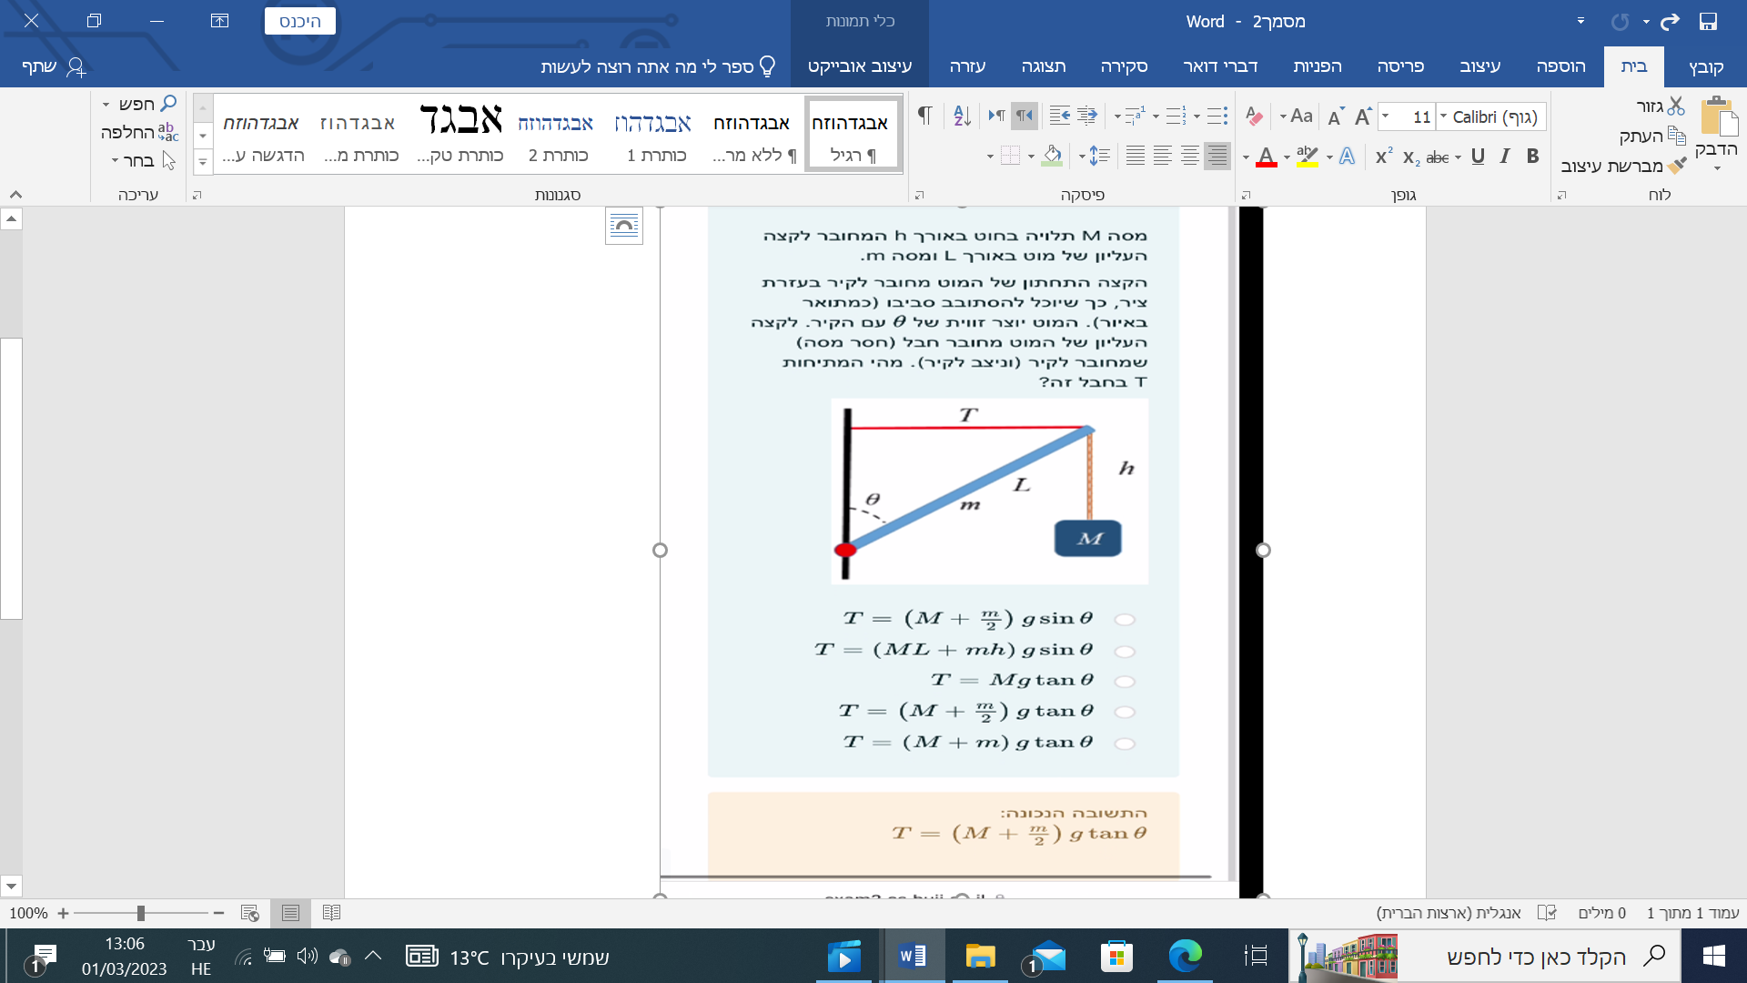Image resolution: width=1747 pixels, height=983 pixels.
Task: Save the document from the title bar
Action: click(1708, 21)
